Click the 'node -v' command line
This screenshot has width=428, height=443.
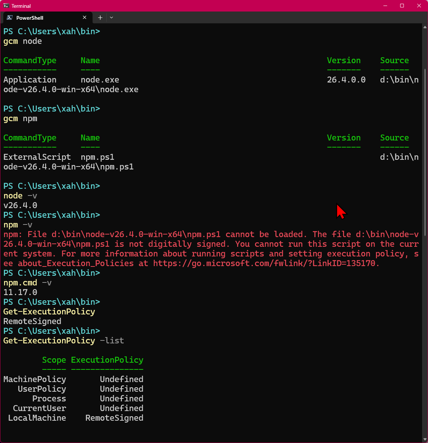pos(20,196)
